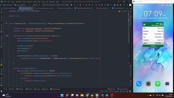Tap the Android recents navigation square

click(163, 90)
